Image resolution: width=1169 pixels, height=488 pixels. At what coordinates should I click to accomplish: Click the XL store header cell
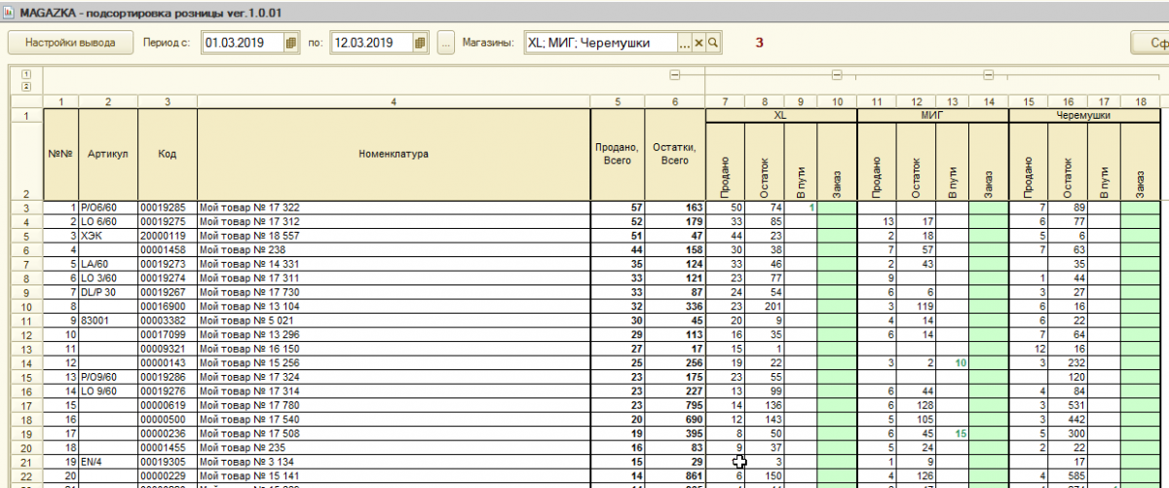(x=780, y=115)
